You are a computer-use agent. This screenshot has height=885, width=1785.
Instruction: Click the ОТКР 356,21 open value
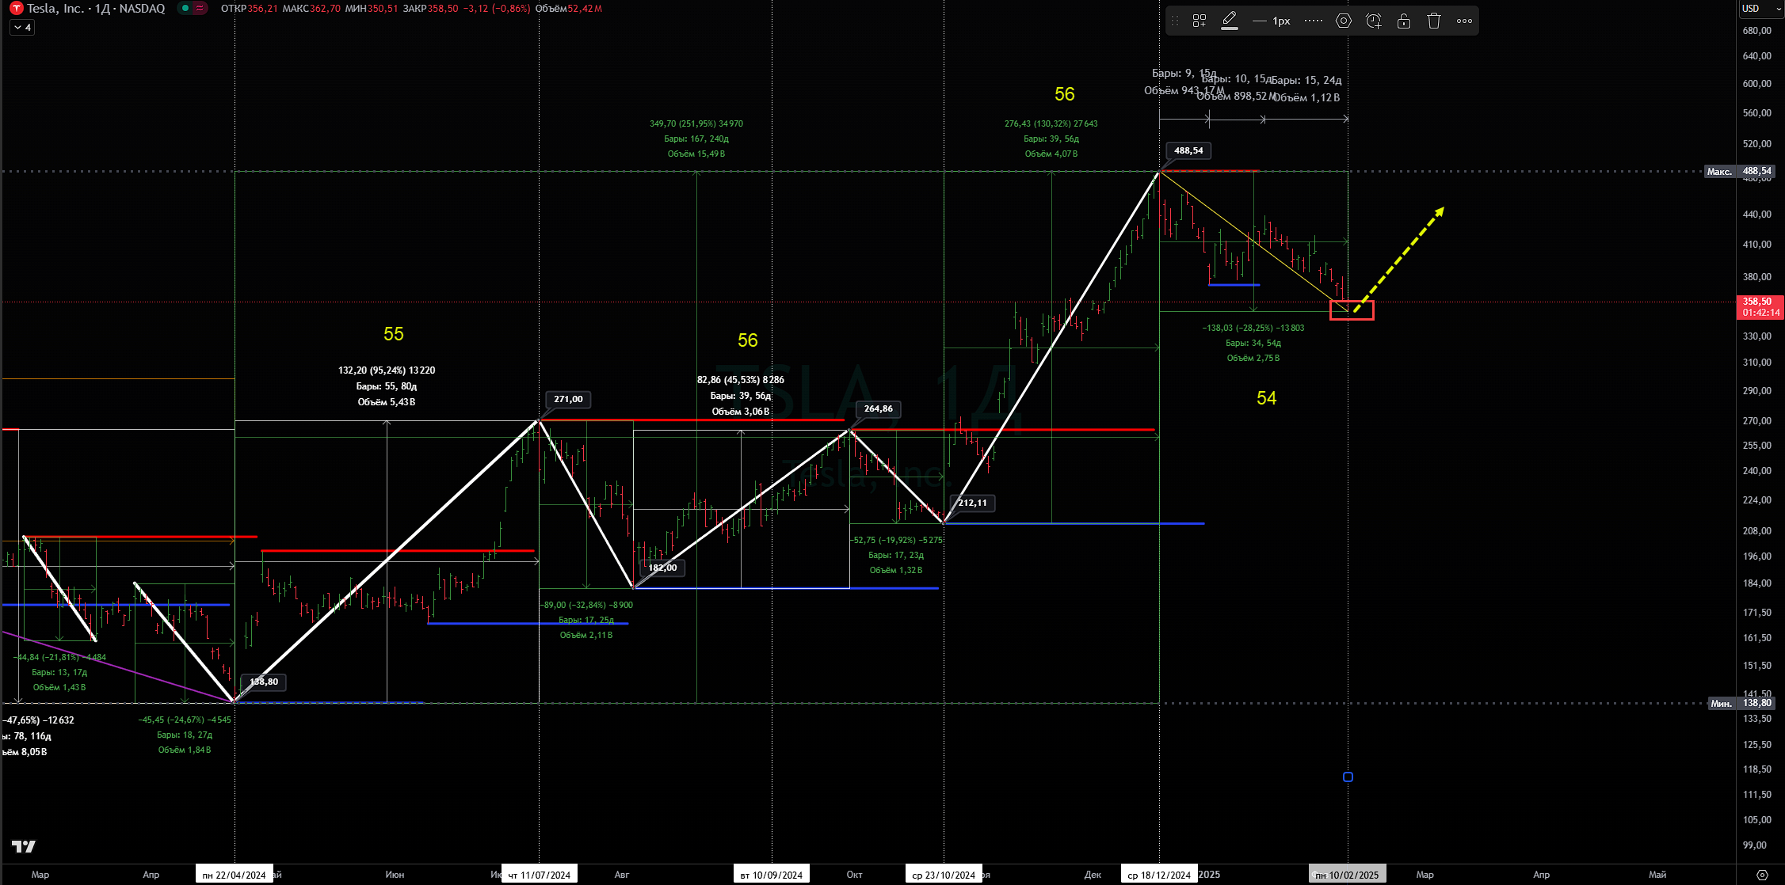click(x=249, y=9)
